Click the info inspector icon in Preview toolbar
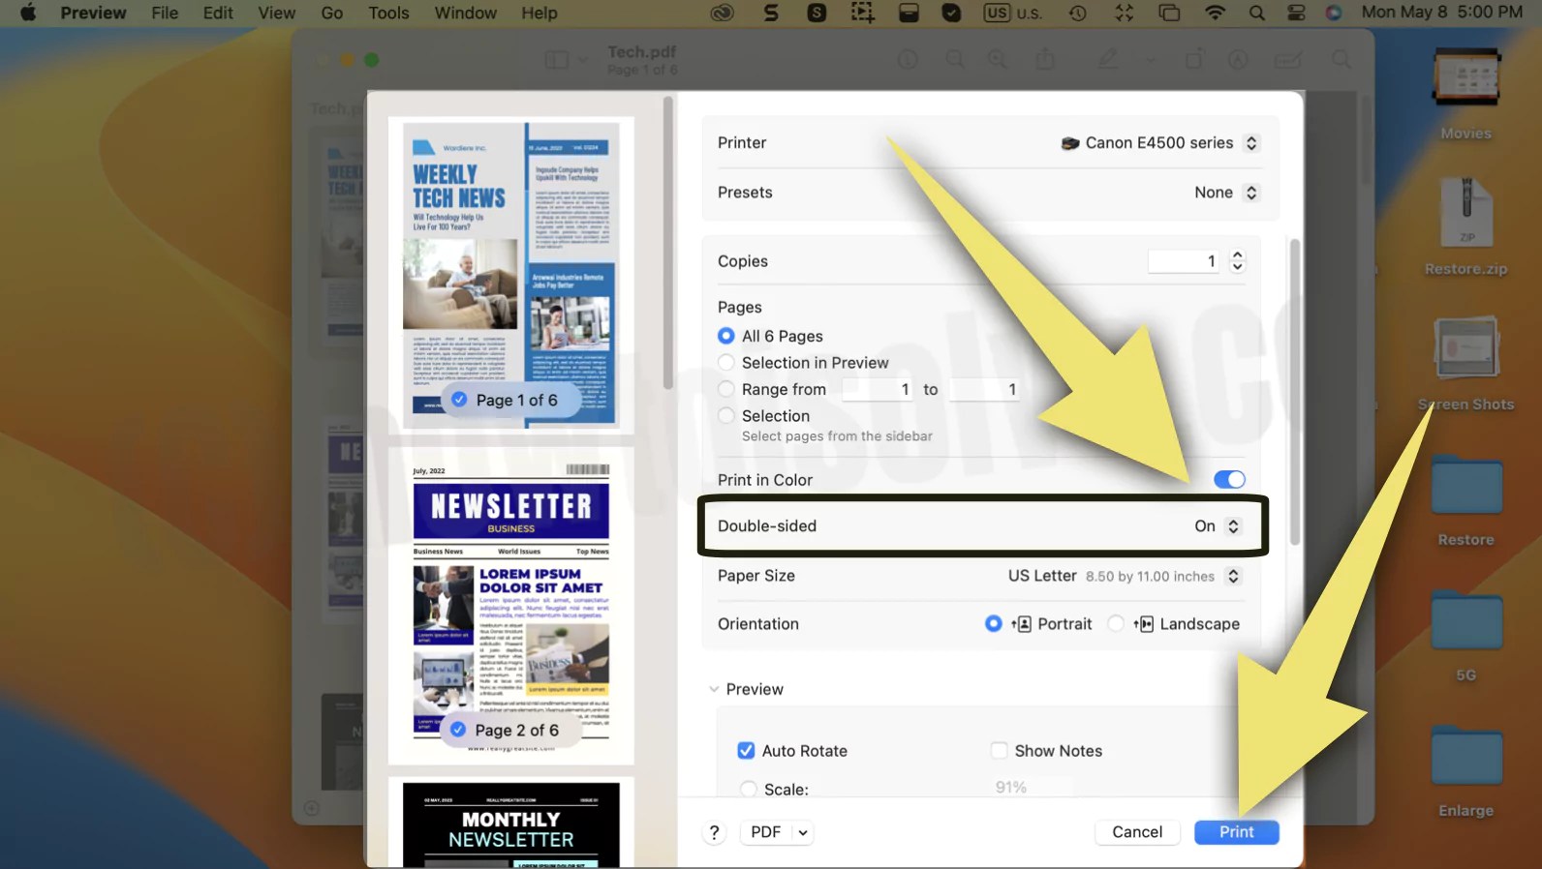Screen dimensions: 1542x869 pyautogui.click(x=908, y=60)
